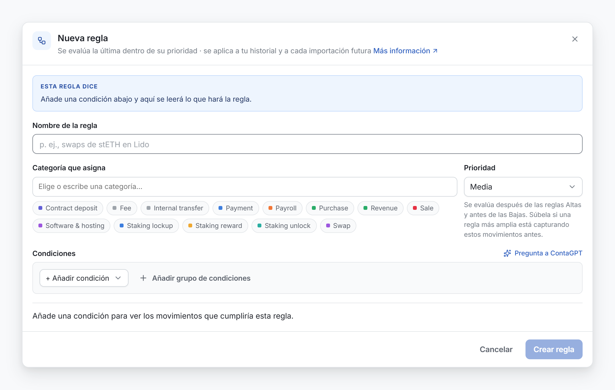The height and width of the screenshot is (390, 615).
Task: Click the ESTA REGLA DICE heading
Action: point(69,87)
